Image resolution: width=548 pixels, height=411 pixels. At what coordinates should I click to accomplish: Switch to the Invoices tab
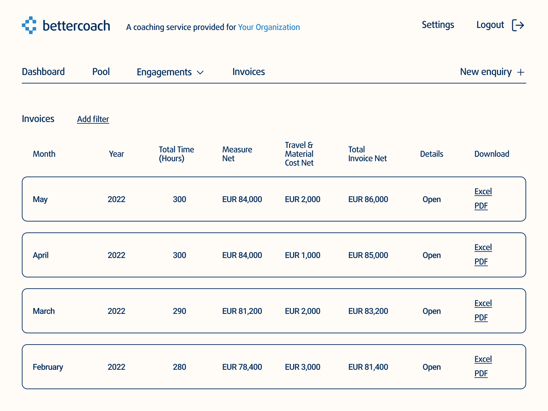pos(248,72)
